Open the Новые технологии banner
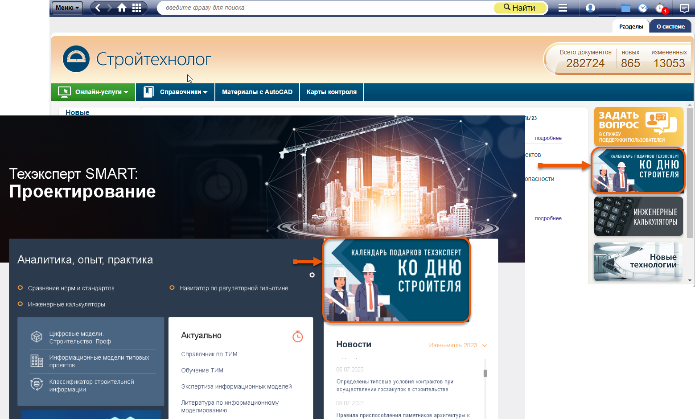This screenshot has height=419, width=695. click(x=638, y=262)
